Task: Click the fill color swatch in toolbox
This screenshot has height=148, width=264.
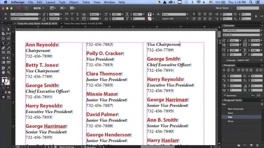Action: tap(5, 80)
